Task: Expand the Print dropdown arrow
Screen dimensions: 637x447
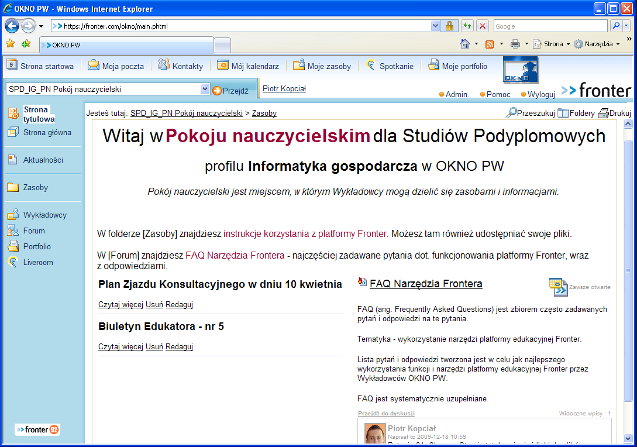Action: pos(526,44)
